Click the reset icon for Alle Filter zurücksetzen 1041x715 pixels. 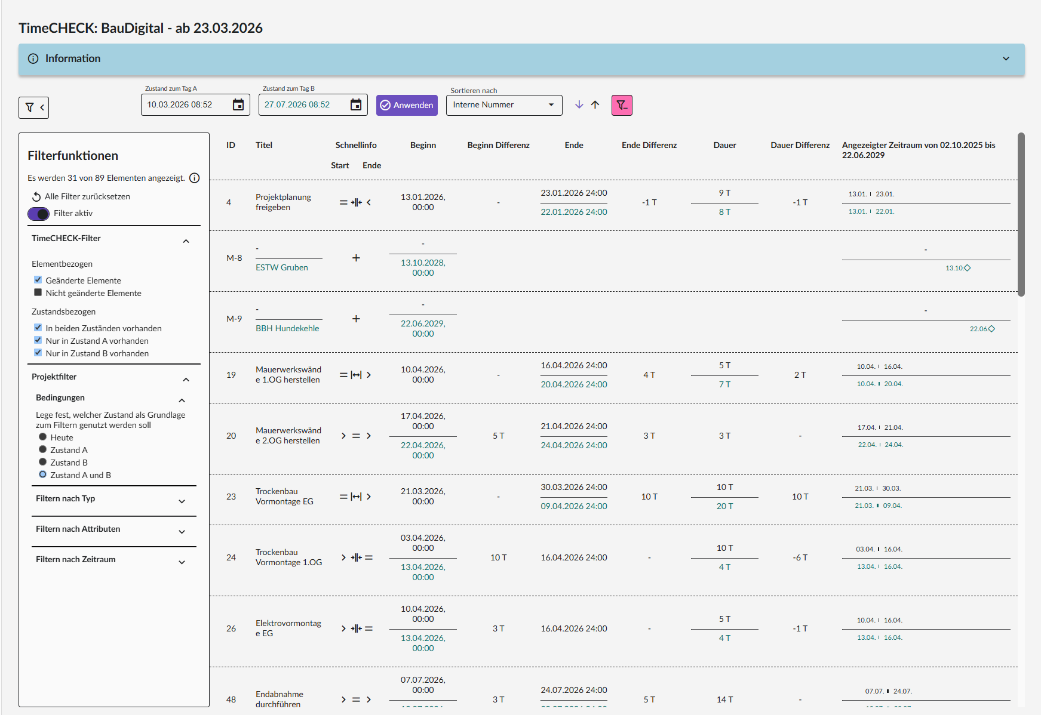point(36,196)
